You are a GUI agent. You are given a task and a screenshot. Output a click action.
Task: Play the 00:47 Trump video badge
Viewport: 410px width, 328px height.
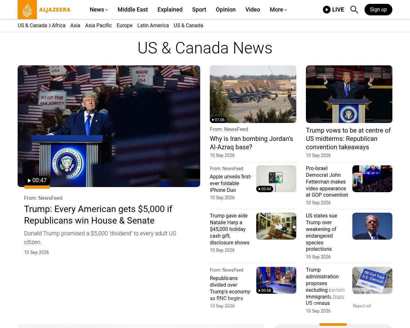[x=37, y=180]
